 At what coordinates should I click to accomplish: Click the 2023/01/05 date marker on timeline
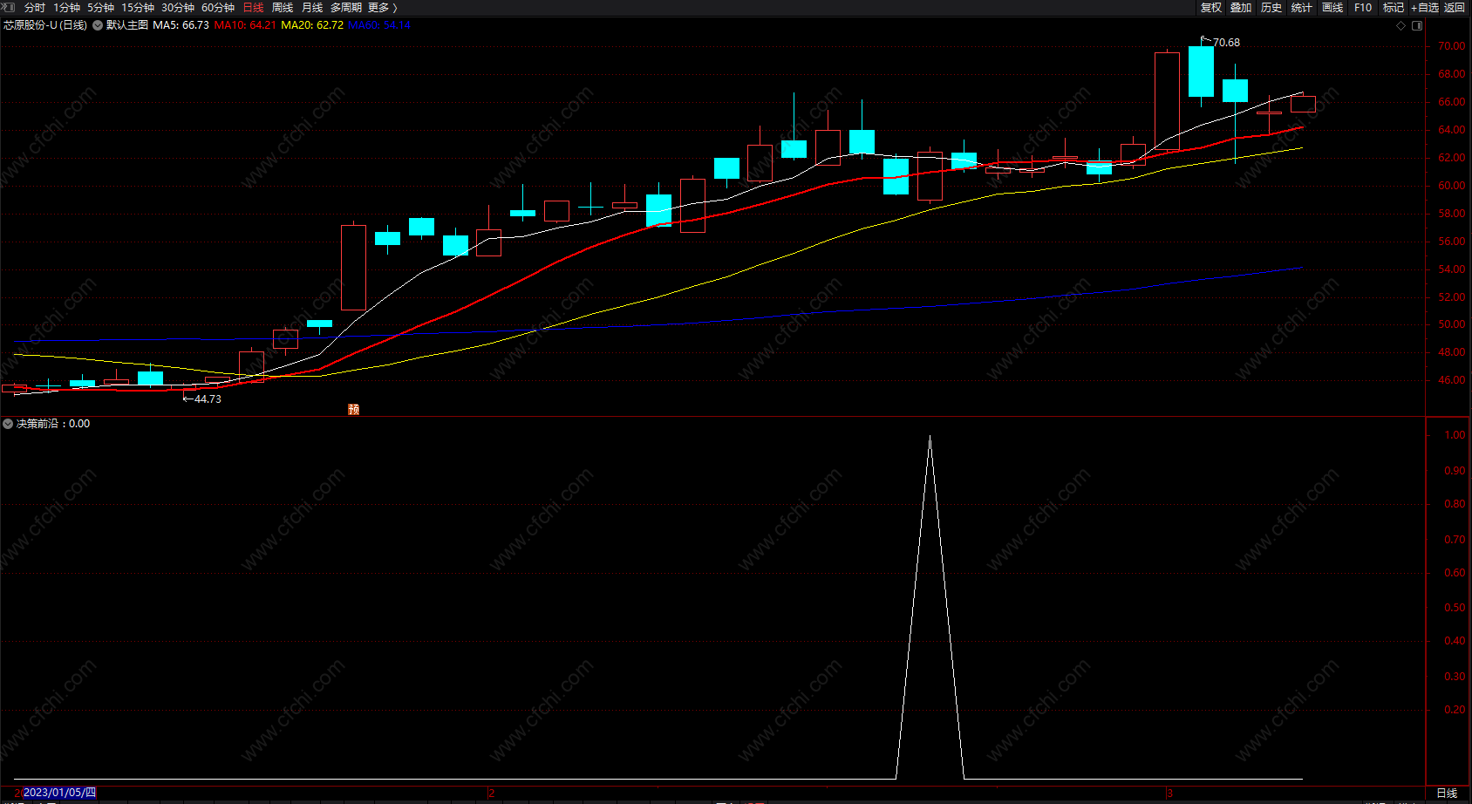[x=59, y=793]
